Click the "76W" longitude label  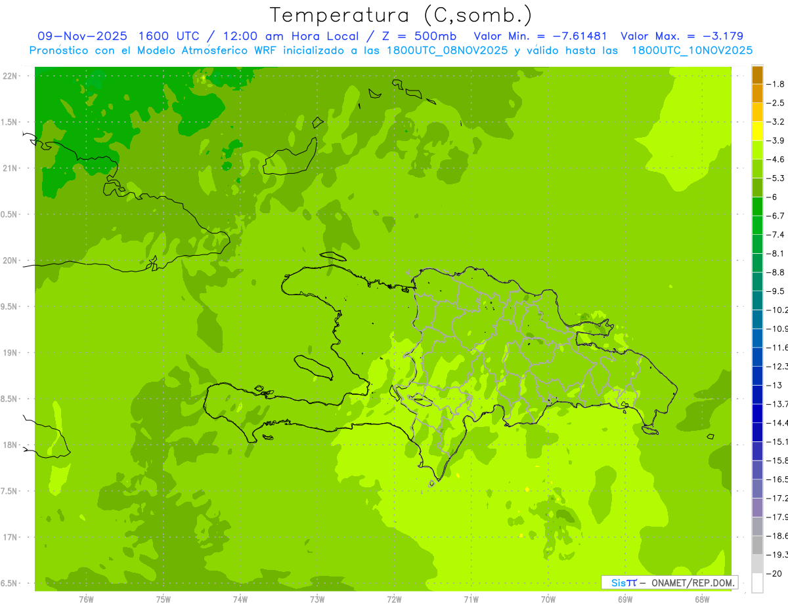point(86,599)
